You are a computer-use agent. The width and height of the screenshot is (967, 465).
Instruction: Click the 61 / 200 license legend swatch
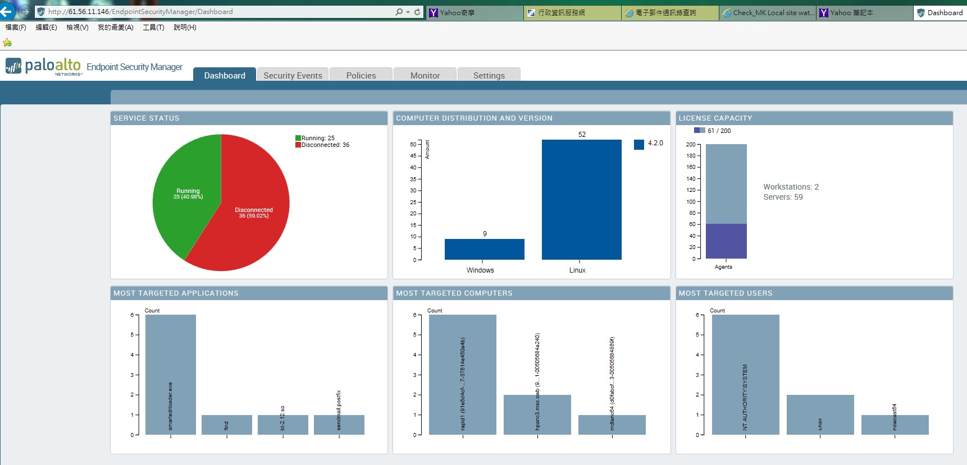pos(700,130)
